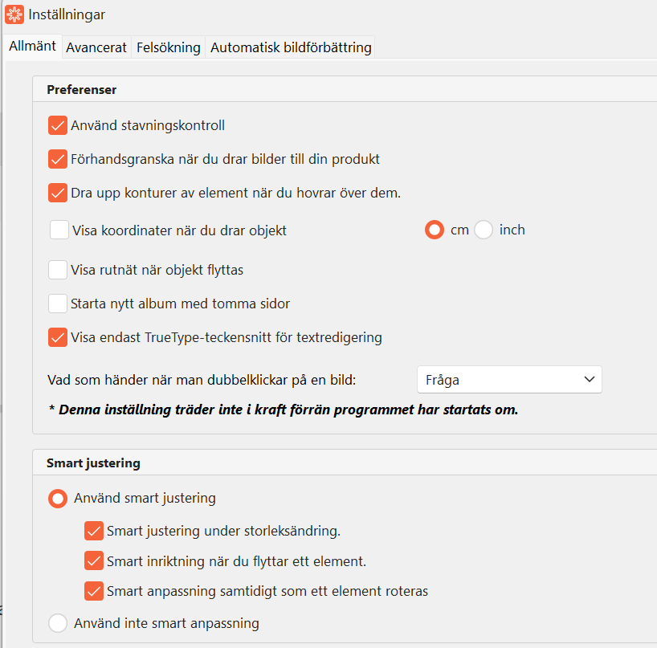Enable Visa koordinater när du drar objekt
This screenshot has height=648, width=657.
pyautogui.click(x=57, y=229)
